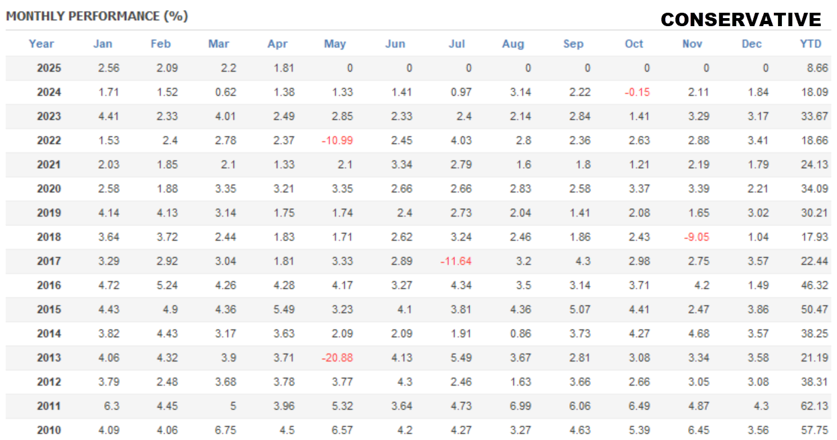Choose the 2012 year row label
The image size is (837, 440).
48,382
